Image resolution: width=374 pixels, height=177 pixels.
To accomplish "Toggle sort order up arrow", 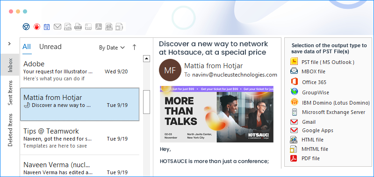I will pos(134,48).
